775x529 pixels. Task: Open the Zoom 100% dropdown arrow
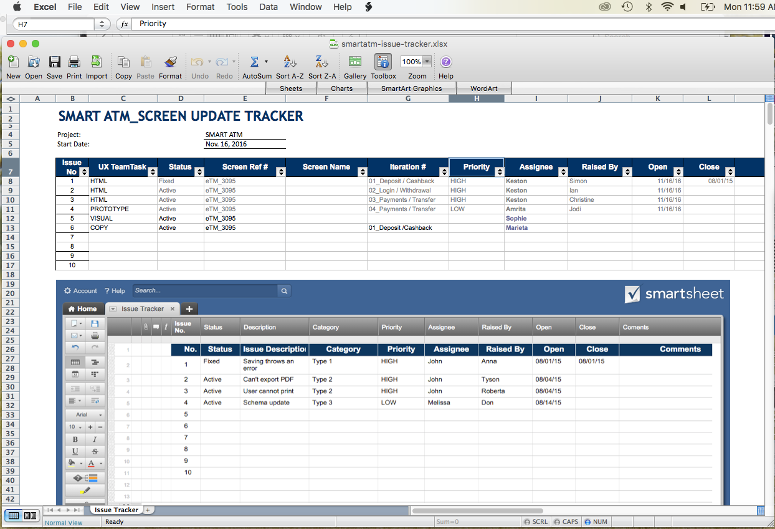click(427, 62)
